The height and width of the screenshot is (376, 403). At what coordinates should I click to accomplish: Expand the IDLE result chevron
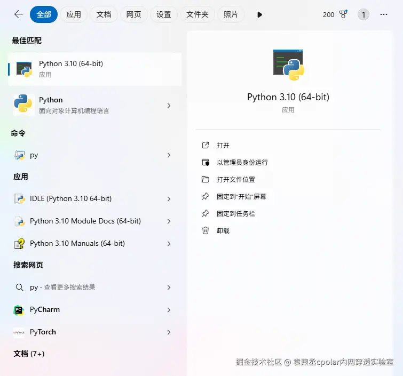point(169,199)
